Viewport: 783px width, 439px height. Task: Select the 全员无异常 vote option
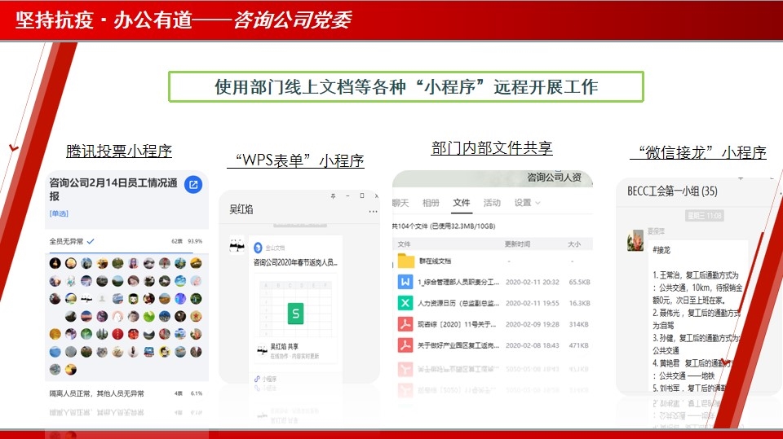[x=126, y=241]
